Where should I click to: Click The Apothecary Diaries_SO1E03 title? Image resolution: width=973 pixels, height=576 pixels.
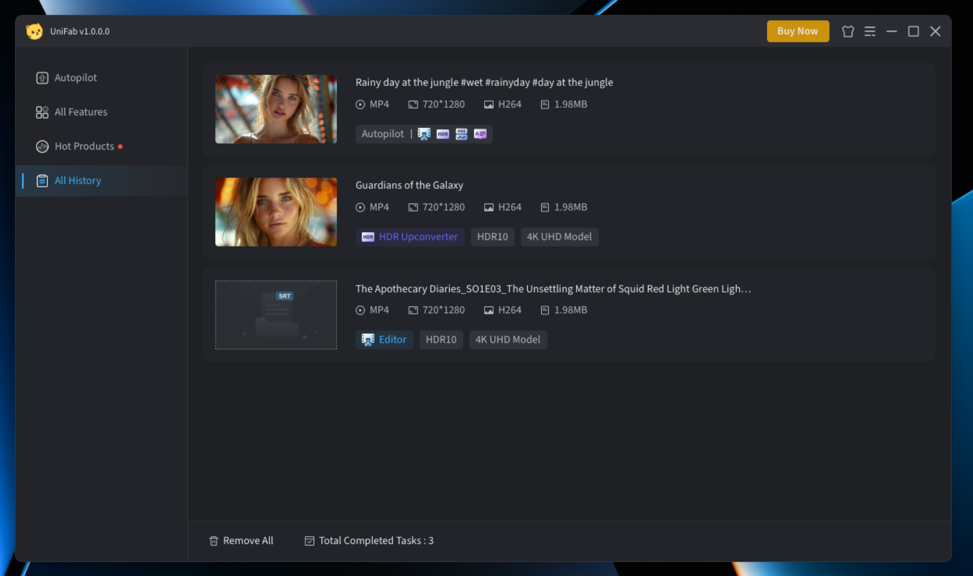coord(553,289)
